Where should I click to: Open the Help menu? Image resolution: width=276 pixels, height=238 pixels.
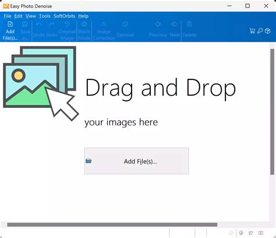(x=83, y=16)
